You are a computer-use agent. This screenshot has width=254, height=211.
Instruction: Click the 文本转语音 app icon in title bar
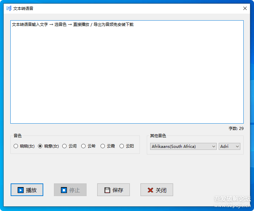click(x=9, y=8)
